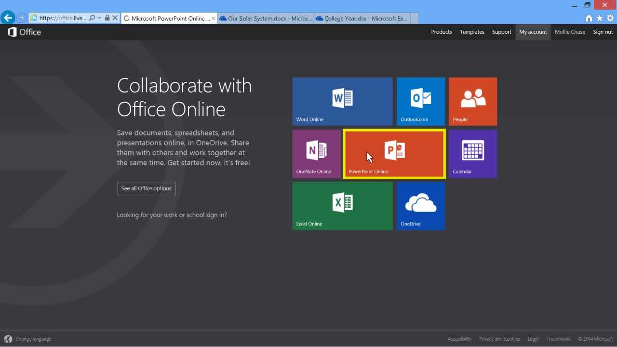
Task: Open the Accessibility footer link
Action: point(459,339)
